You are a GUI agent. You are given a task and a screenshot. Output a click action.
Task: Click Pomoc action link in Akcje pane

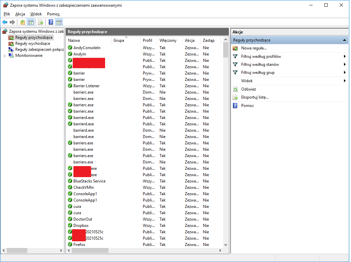247,106
